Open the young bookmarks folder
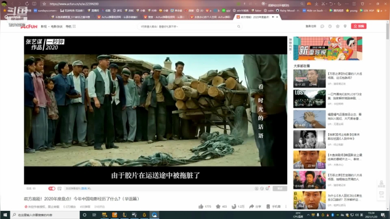The image size is (390, 219). [x=352, y=10]
